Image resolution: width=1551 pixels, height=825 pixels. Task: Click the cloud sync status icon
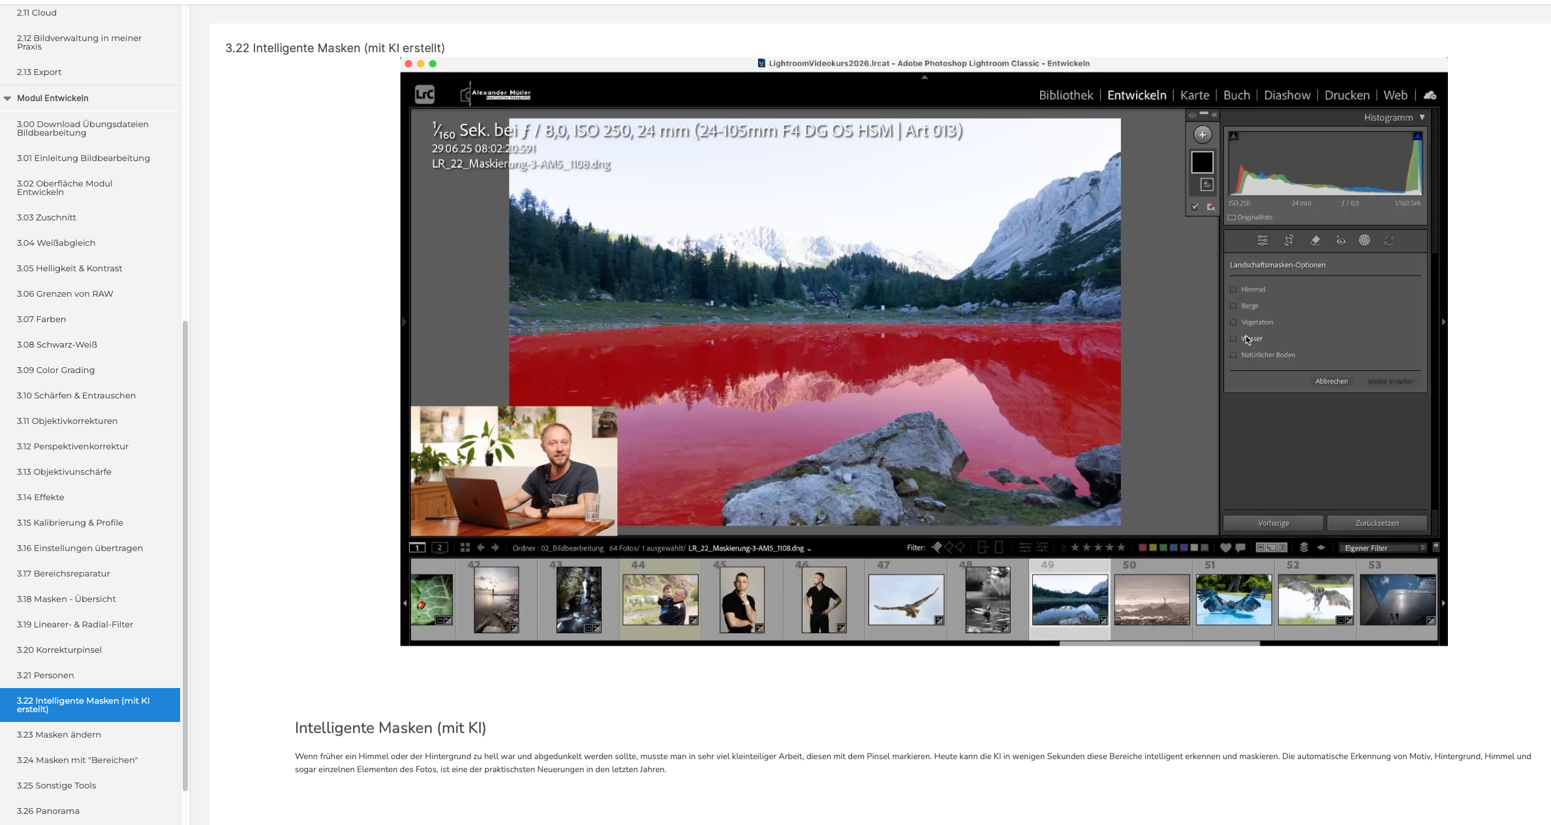1430,95
